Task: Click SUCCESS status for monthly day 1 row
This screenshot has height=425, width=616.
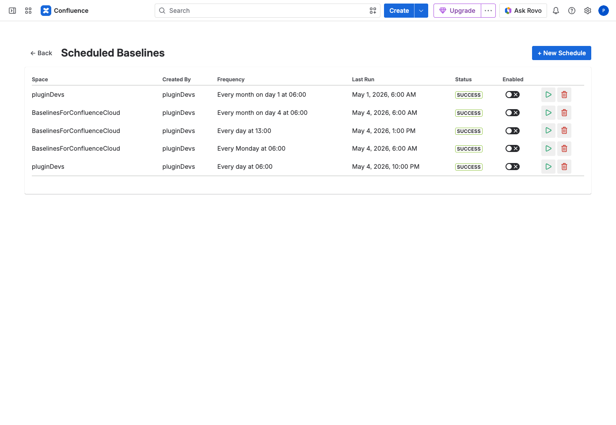Action: pyautogui.click(x=469, y=95)
